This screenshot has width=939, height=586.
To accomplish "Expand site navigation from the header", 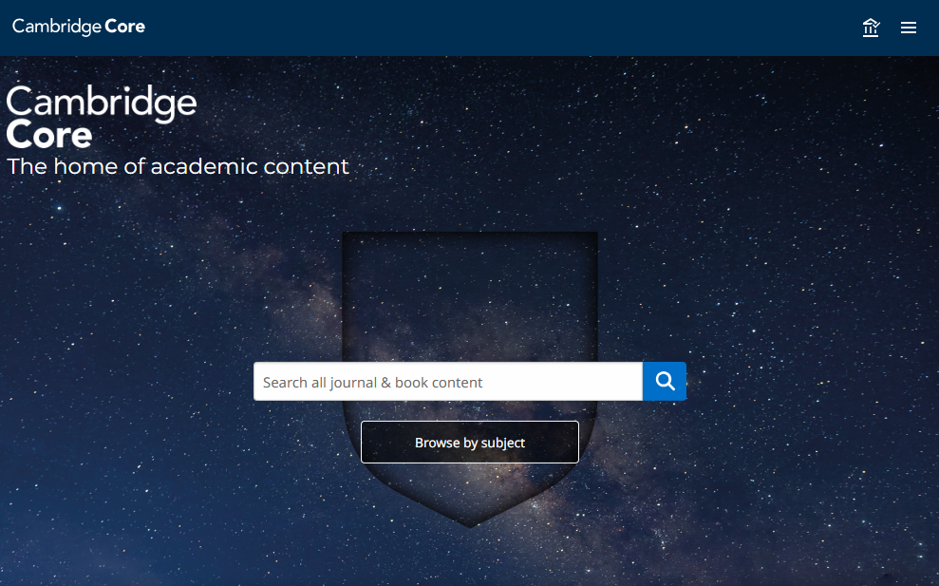I will coord(909,28).
